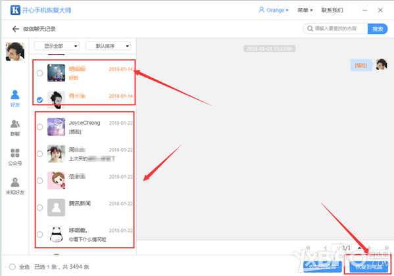Click the K app logo icon
This screenshot has width=394, height=276.
click(15, 10)
